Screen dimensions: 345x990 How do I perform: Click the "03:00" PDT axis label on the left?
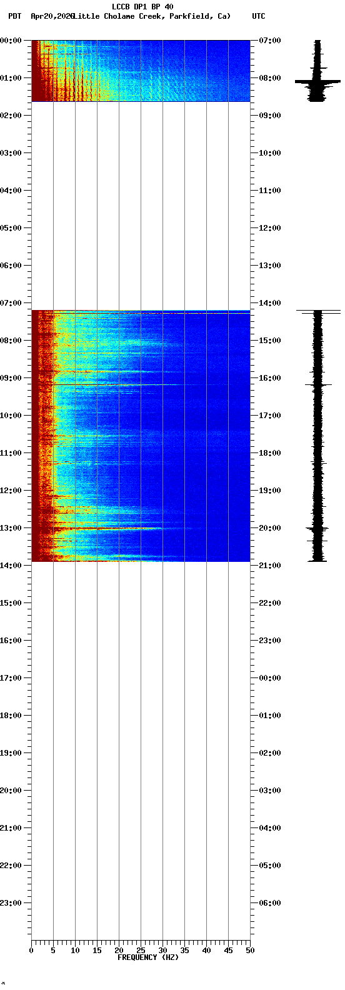pyautogui.click(x=11, y=153)
